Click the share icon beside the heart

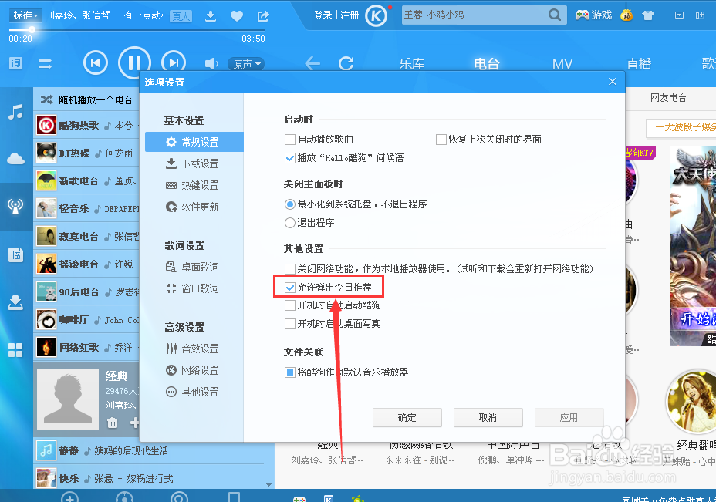pyautogui.click(x=262, y=15)
